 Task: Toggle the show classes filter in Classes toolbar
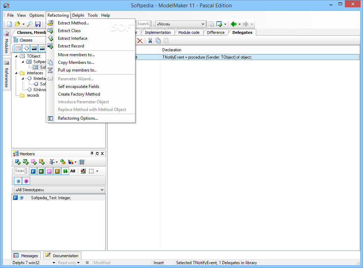coord(18,48)
